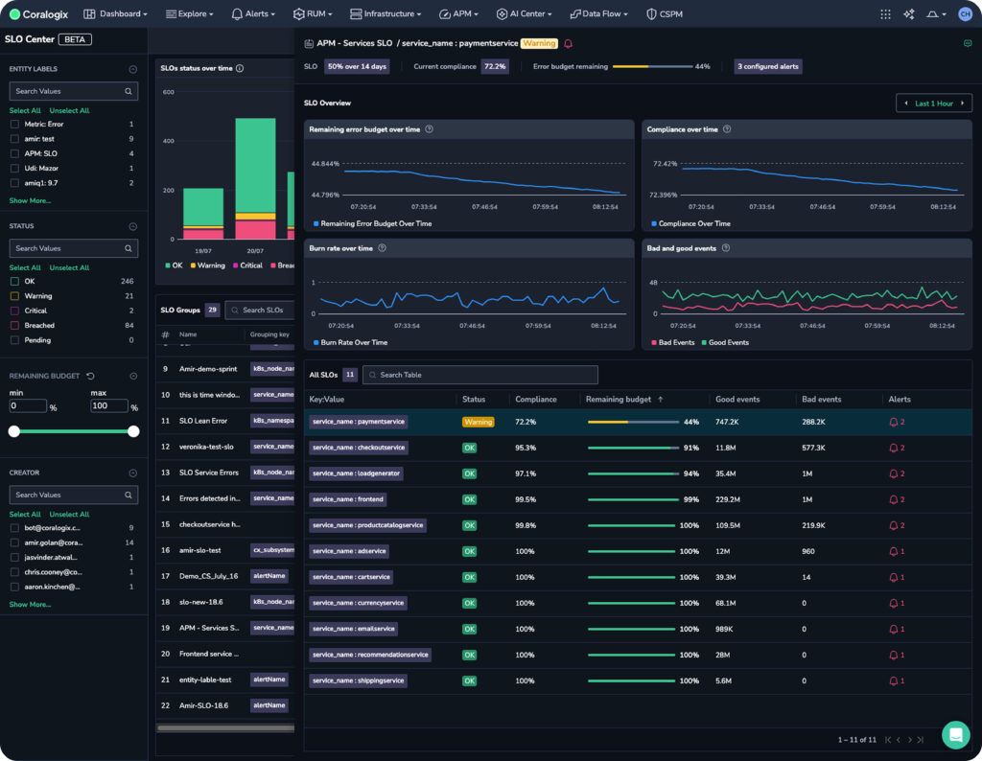Click help icon for Bad and good events
The height and width of the screenshot is (761, 982).
[726, 248]
